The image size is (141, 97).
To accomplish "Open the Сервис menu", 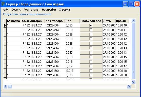I will click(x=16, y=10).
